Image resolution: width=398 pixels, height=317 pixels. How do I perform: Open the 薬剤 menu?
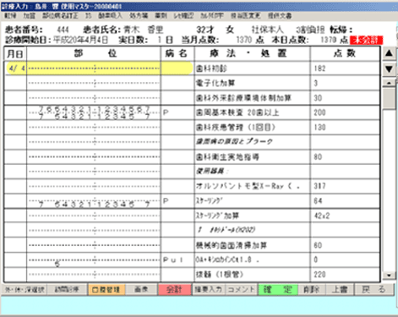161,16
